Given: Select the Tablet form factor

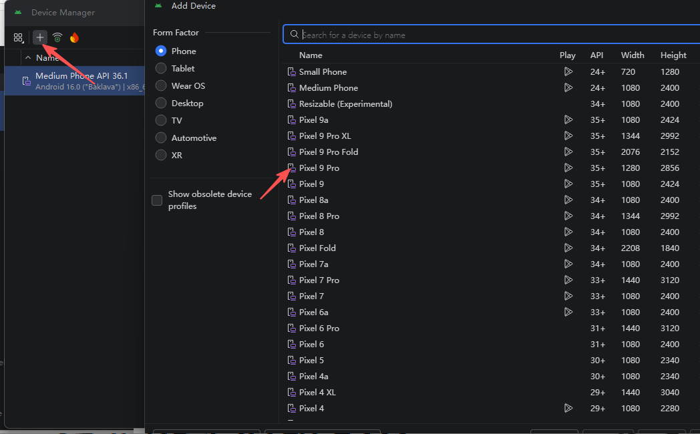Looking at the screenshot, I should [161, 68].
